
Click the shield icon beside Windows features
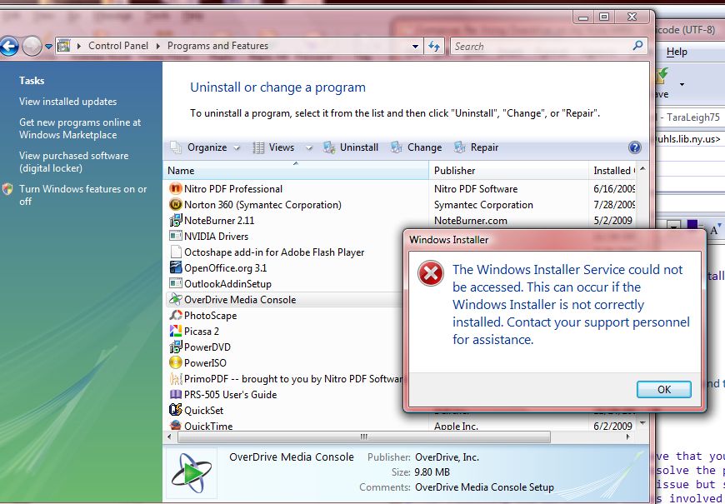7,189
